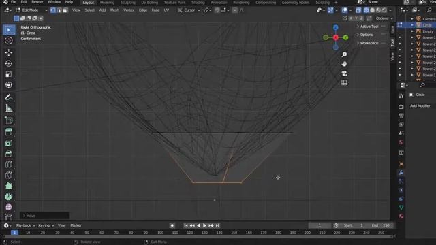
Task: Switch to material preview shading
Action: pyautogui.click(x=379, y=10)
